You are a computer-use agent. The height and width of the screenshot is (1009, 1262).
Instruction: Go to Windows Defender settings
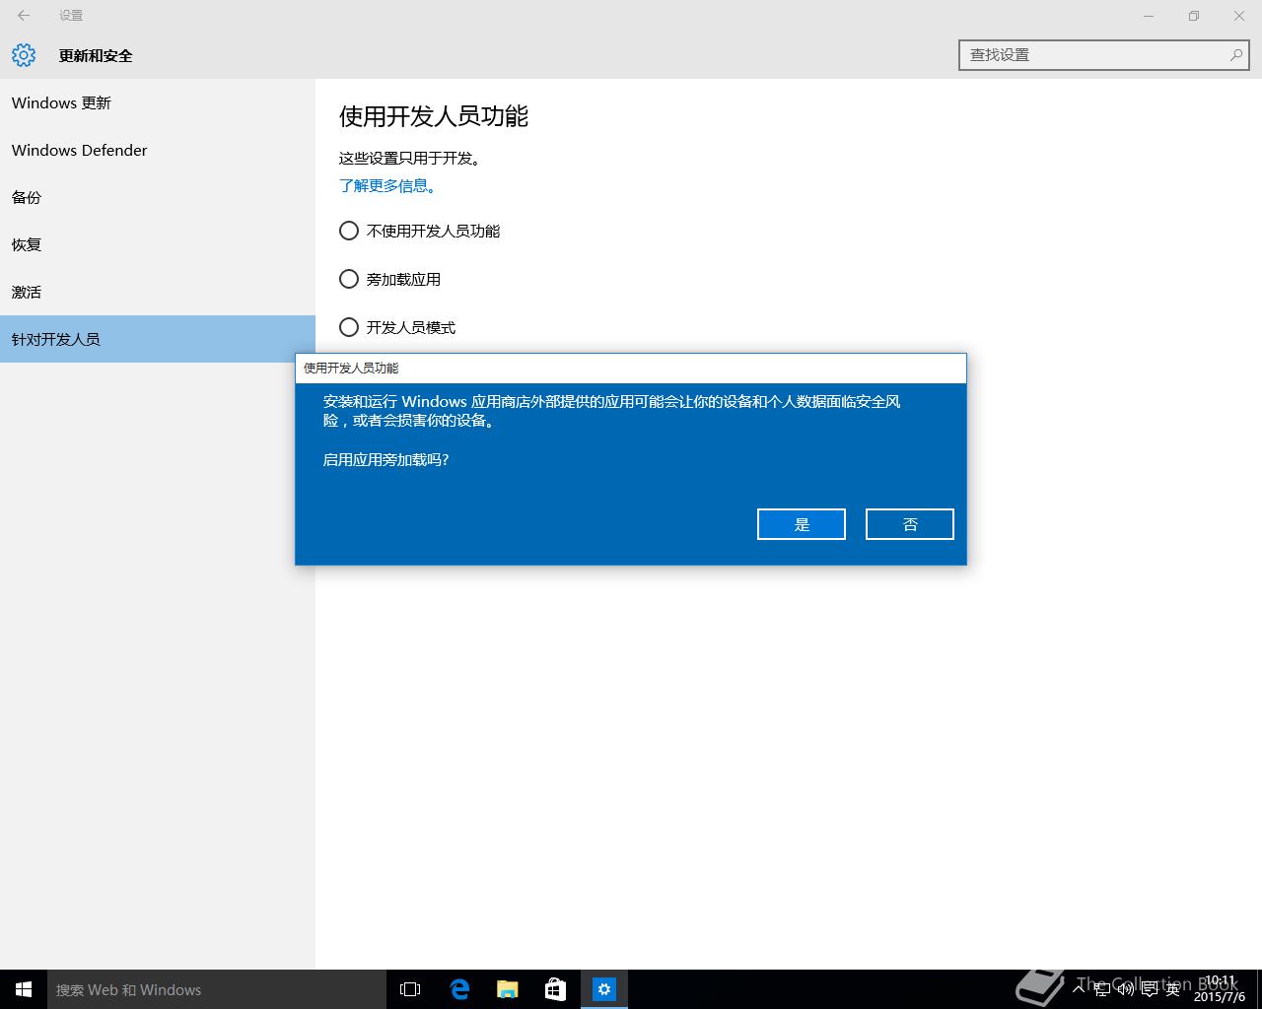coord(158,150)
